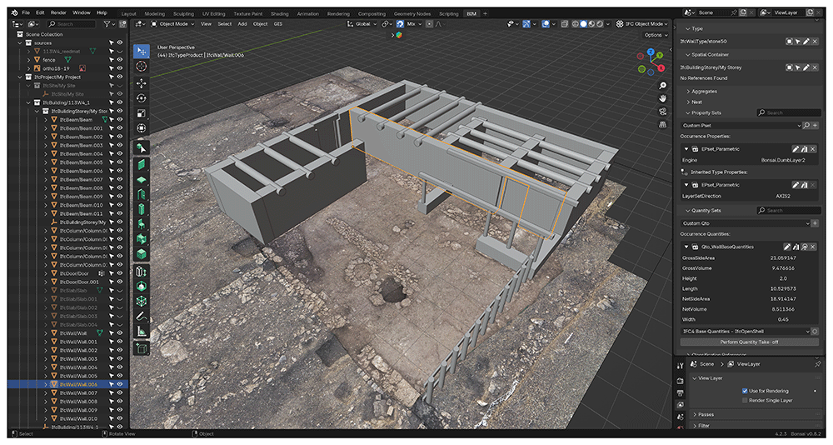Toggle visibility eye of sources collection

(x=120, y=43)
